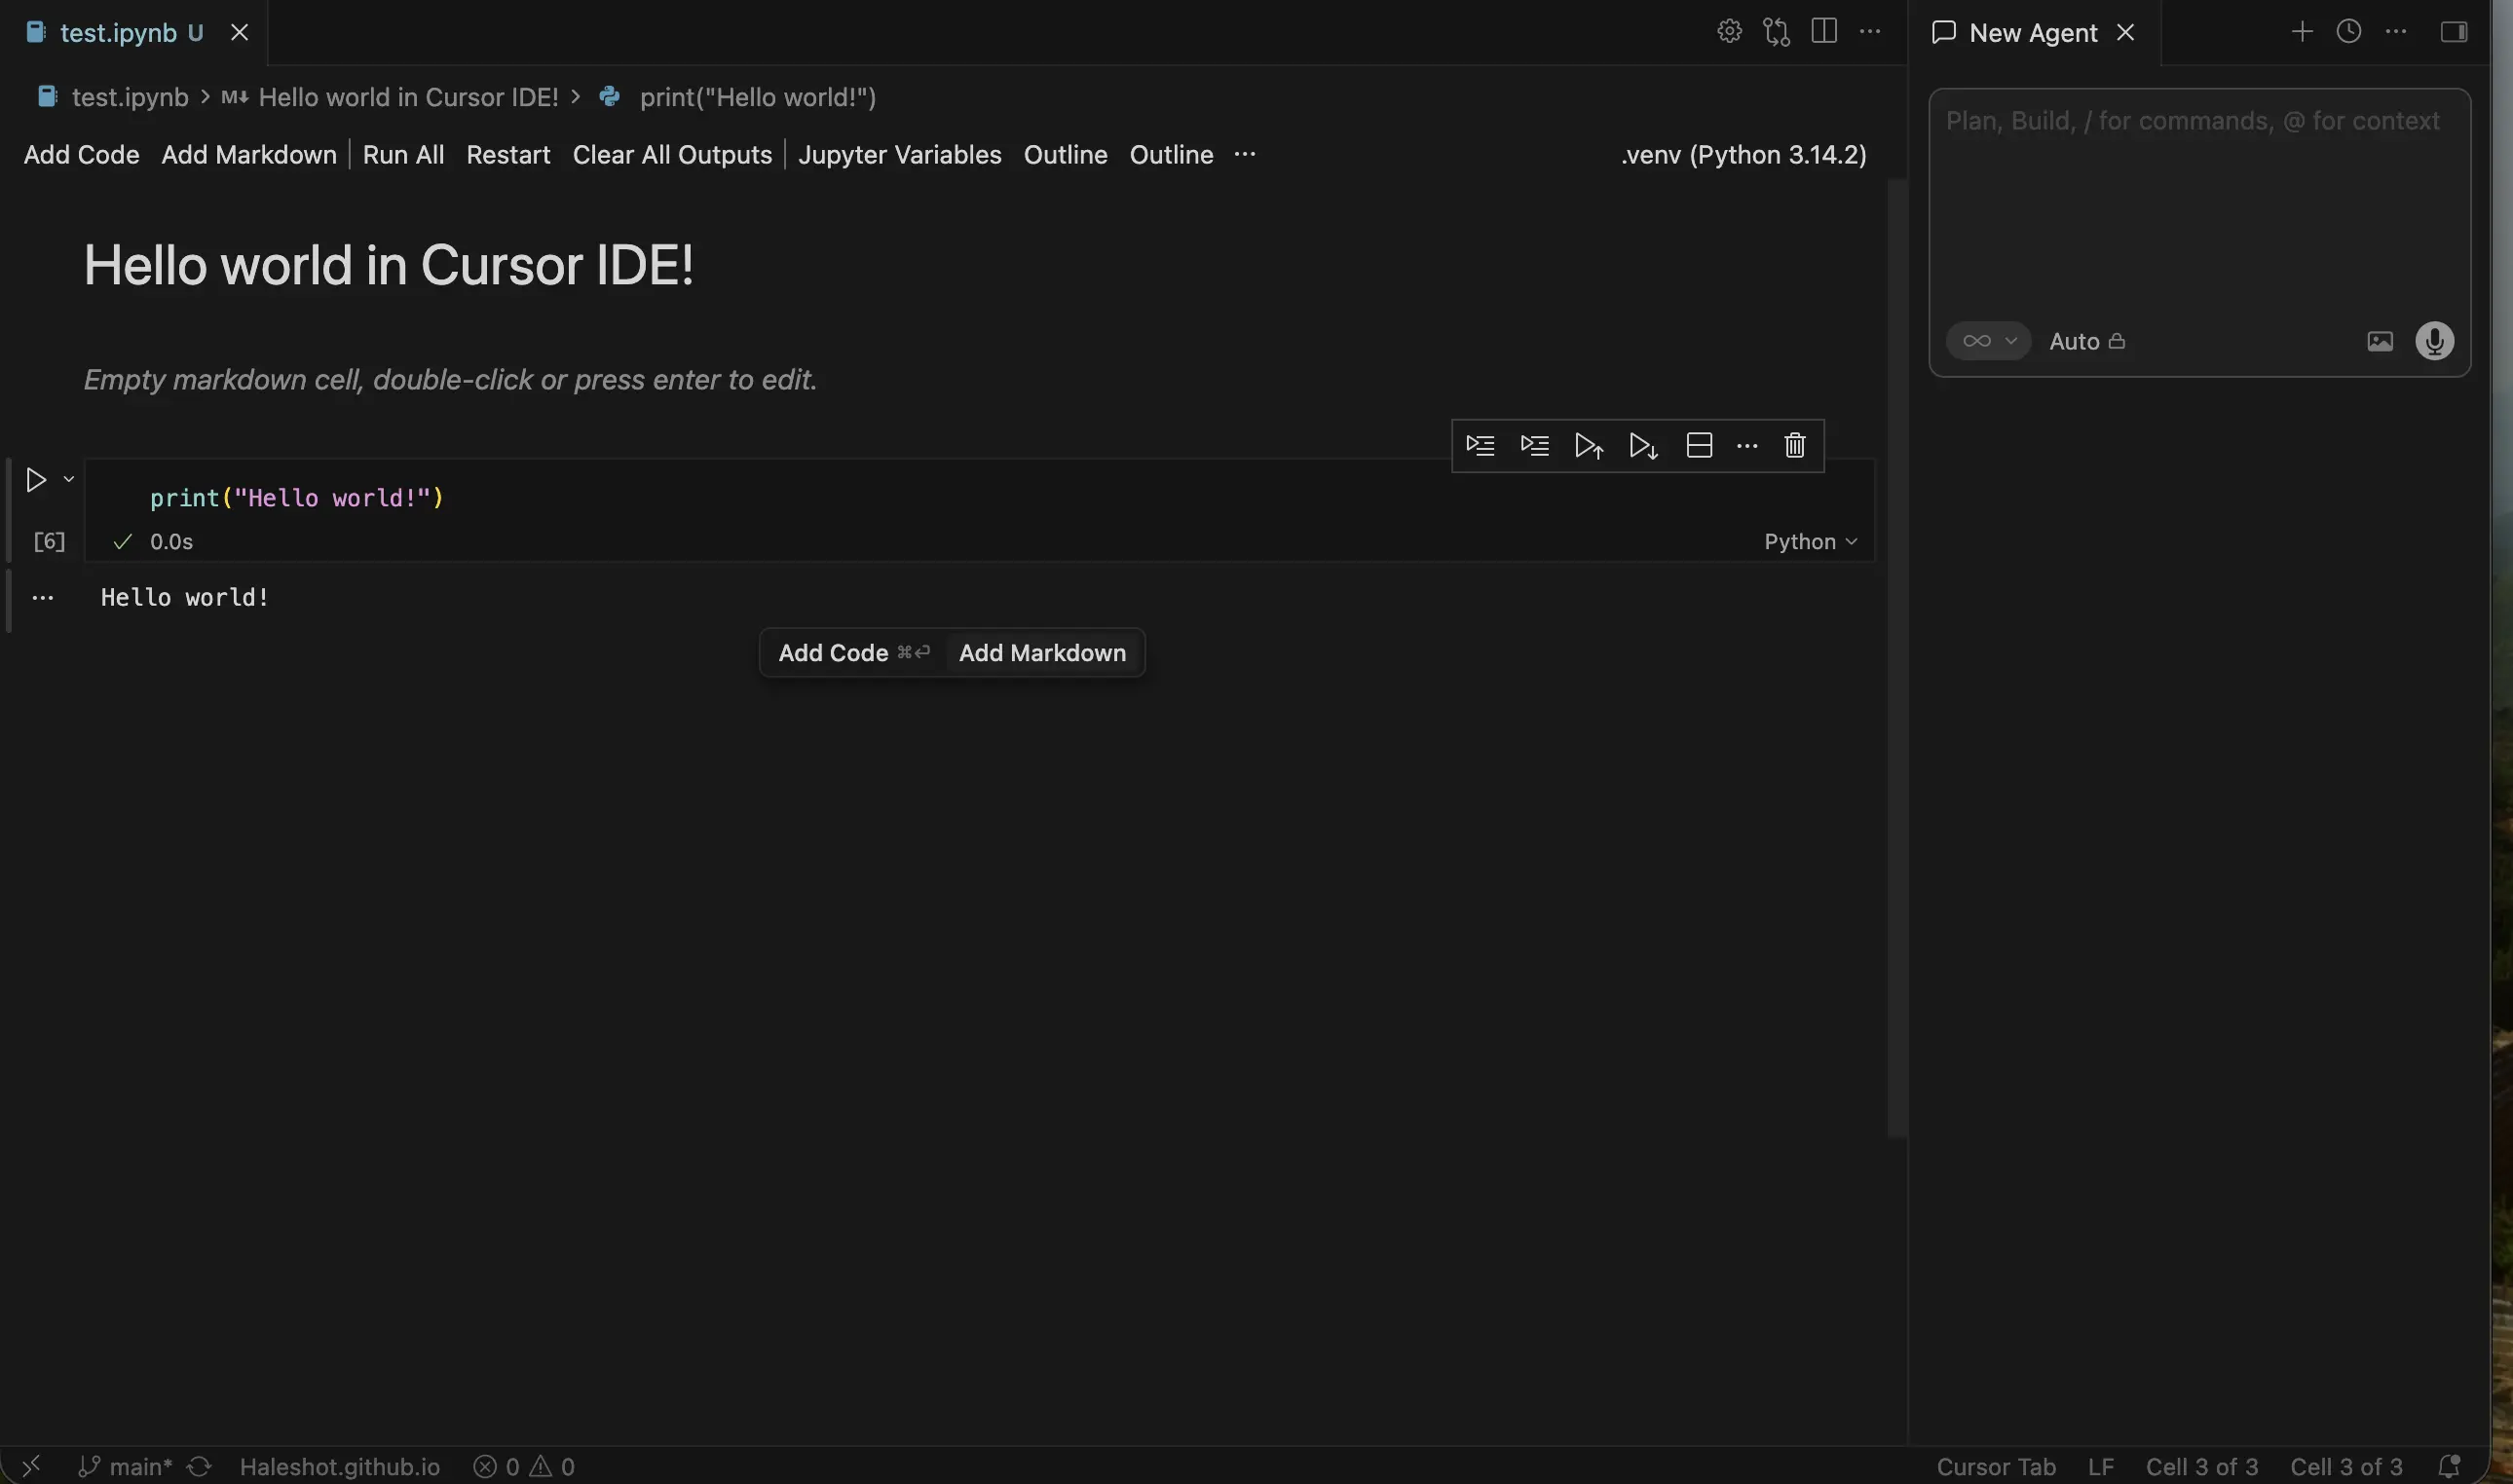Synchronize changes with sync icon
The height and width of the screenshot is (1484, 2513).
point(199,1466)
